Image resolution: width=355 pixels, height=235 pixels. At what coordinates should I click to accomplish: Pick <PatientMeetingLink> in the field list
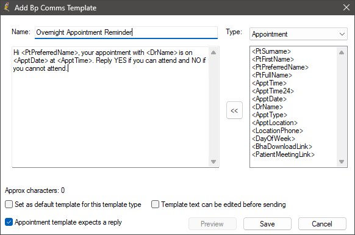point(283,154)
